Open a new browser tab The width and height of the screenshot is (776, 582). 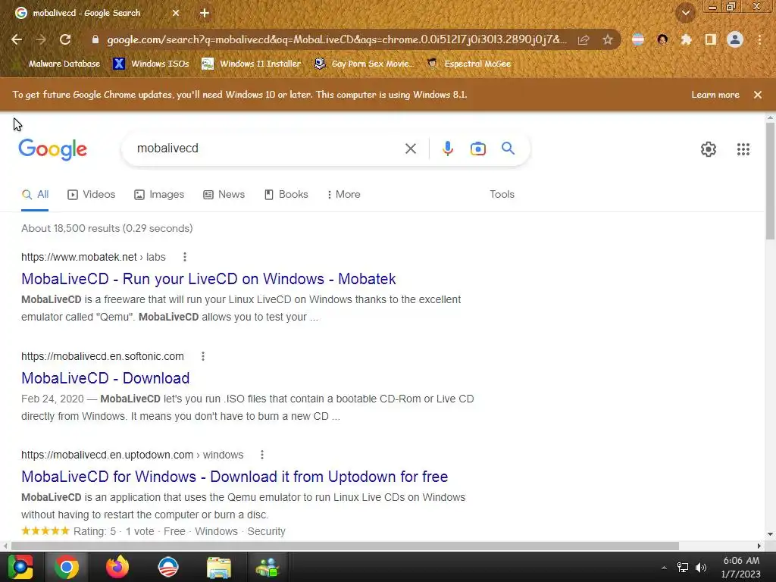point(205,14)
